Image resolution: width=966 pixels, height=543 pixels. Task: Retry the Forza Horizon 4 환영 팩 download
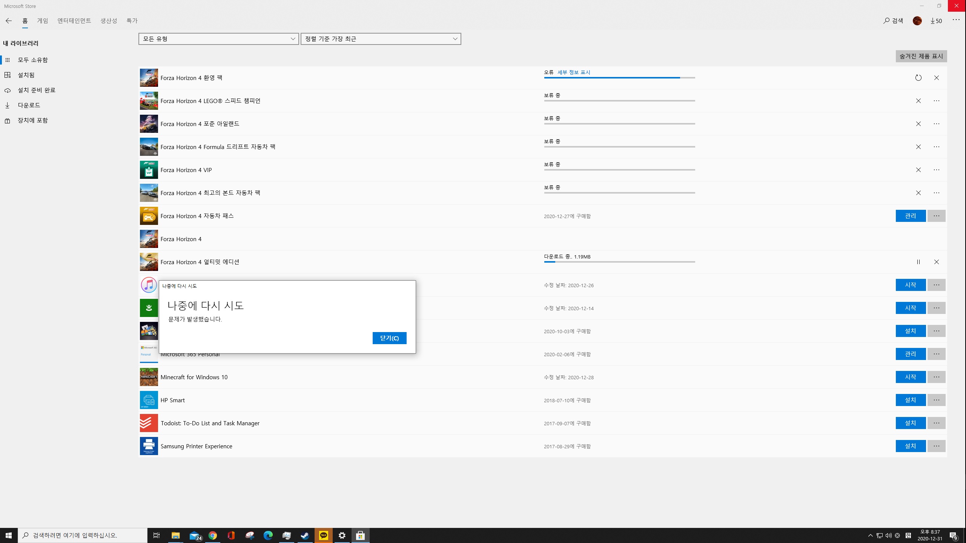tap(918, 78)
